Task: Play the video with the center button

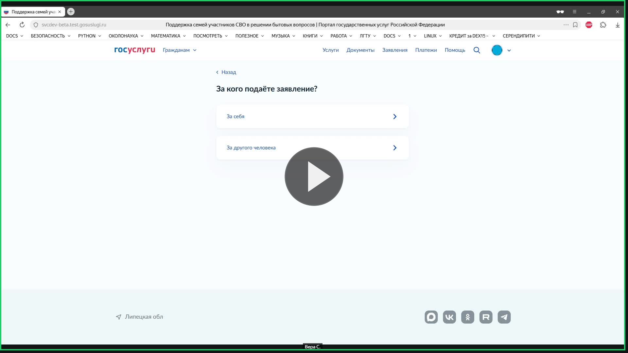Action: click(x=314, y=176)
